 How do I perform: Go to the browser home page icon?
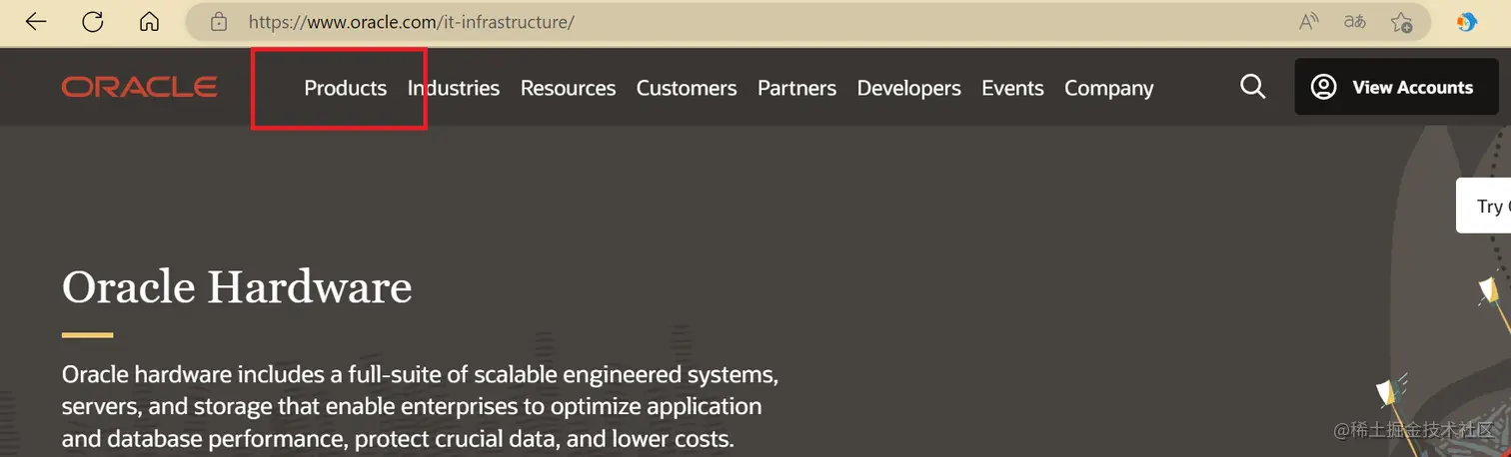click(x=149, y=22)
